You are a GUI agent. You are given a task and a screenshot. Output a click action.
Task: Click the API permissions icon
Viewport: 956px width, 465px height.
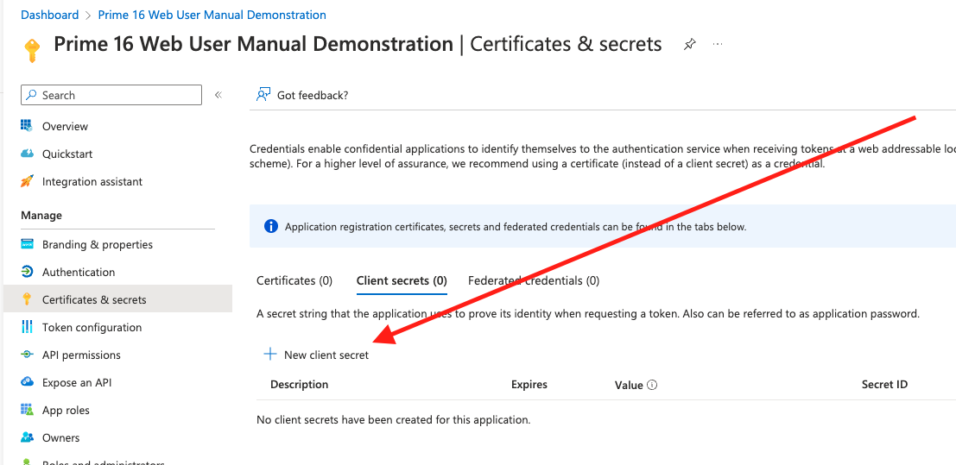[26, 355]
